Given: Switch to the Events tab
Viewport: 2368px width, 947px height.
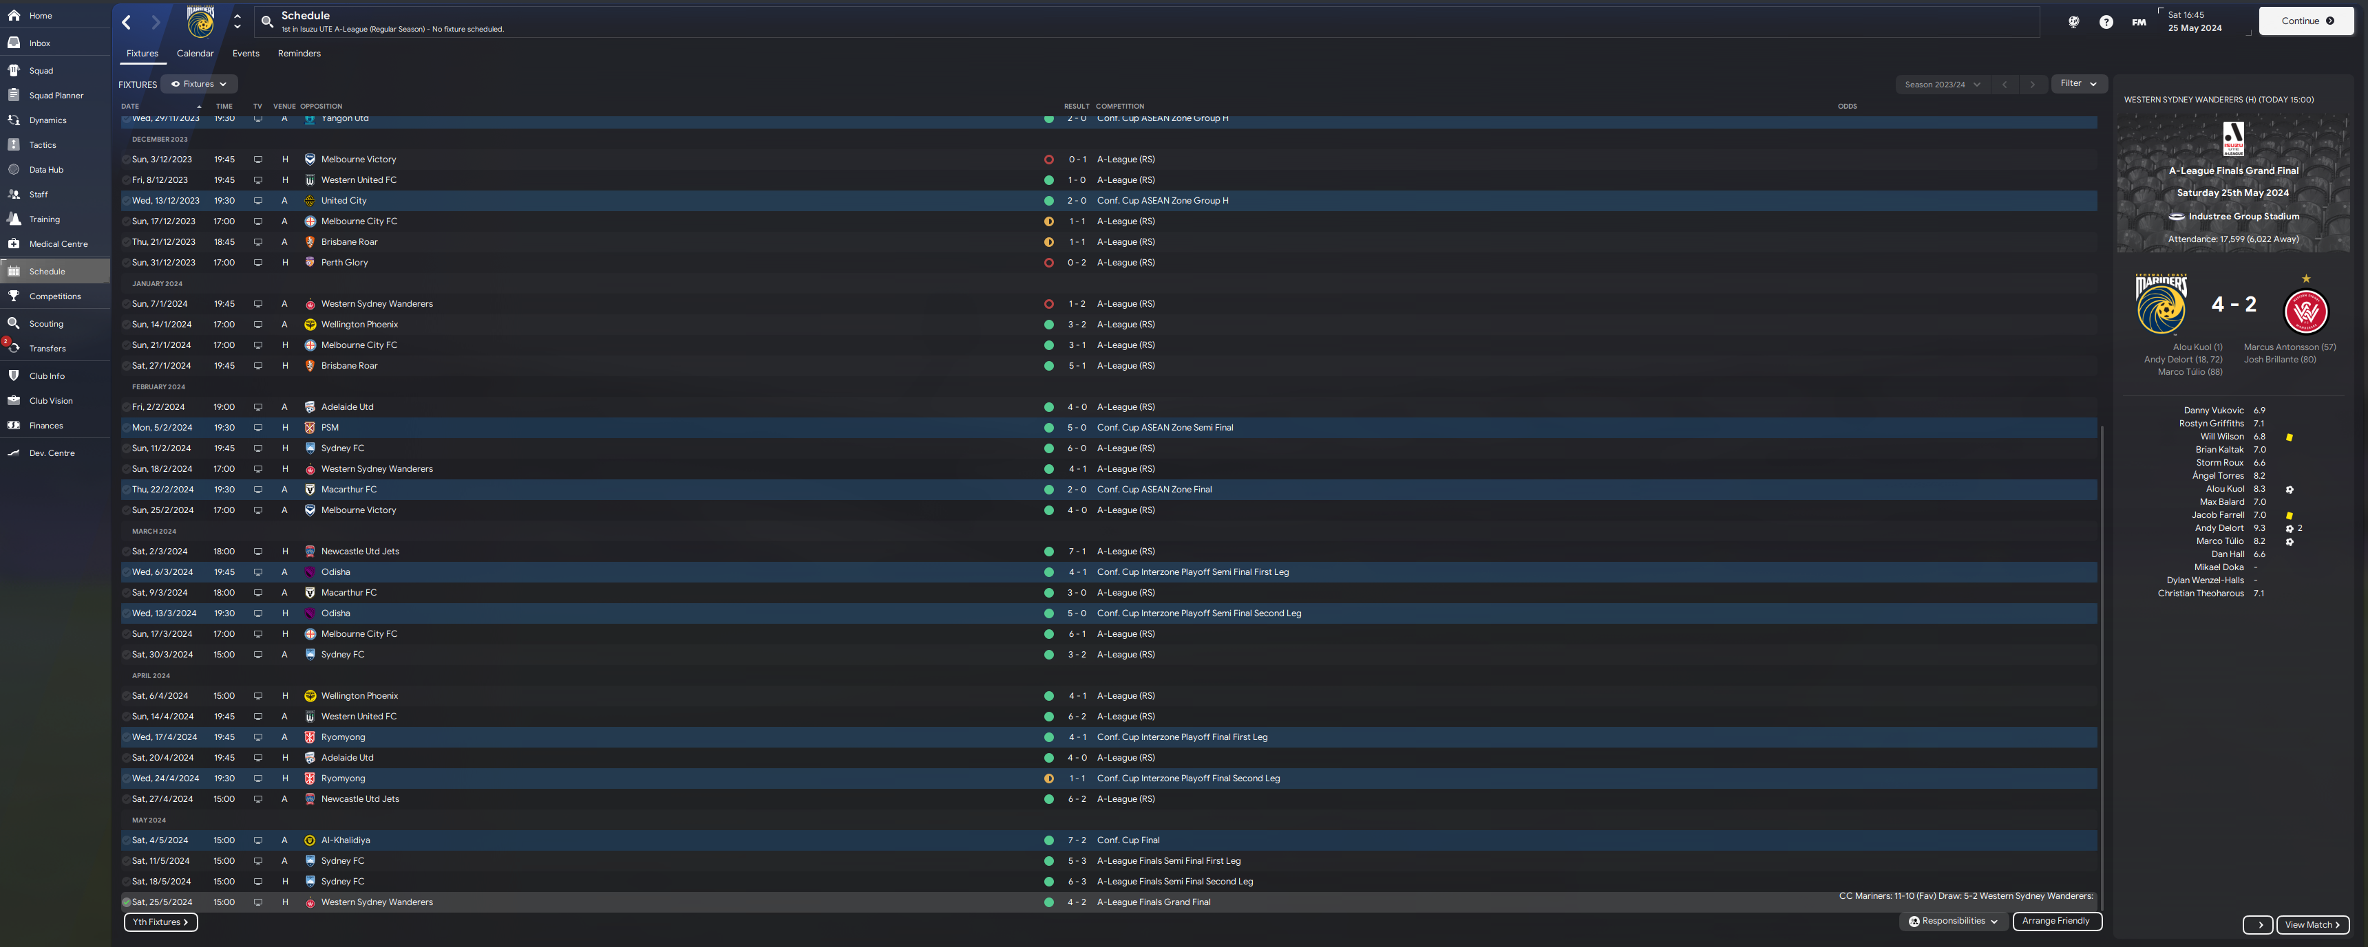Looking at the screenshot, I should point(246,53).
